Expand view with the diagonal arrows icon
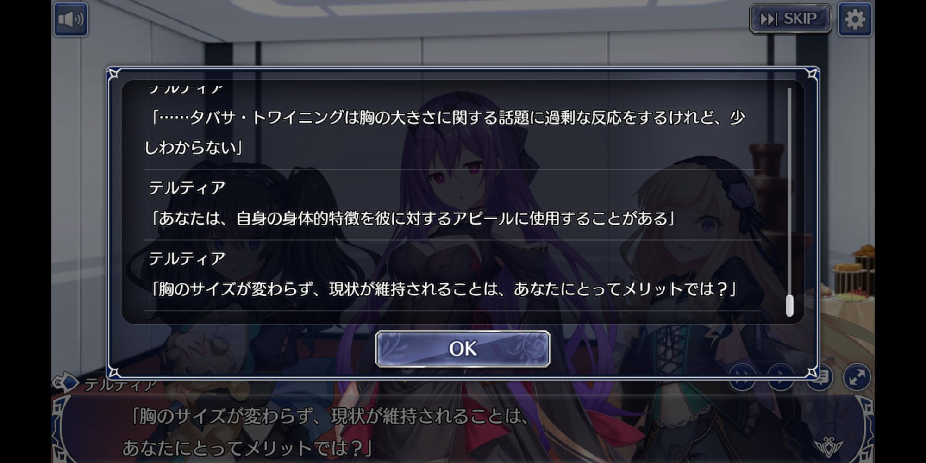Image resolution: width=926 pixels, height=463 pixels. (857, 377)
